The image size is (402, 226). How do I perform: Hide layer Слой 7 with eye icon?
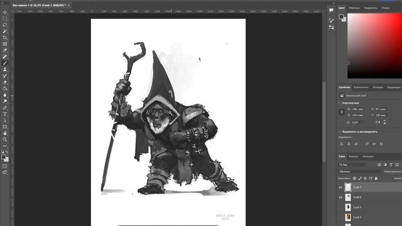coord(340,187)
